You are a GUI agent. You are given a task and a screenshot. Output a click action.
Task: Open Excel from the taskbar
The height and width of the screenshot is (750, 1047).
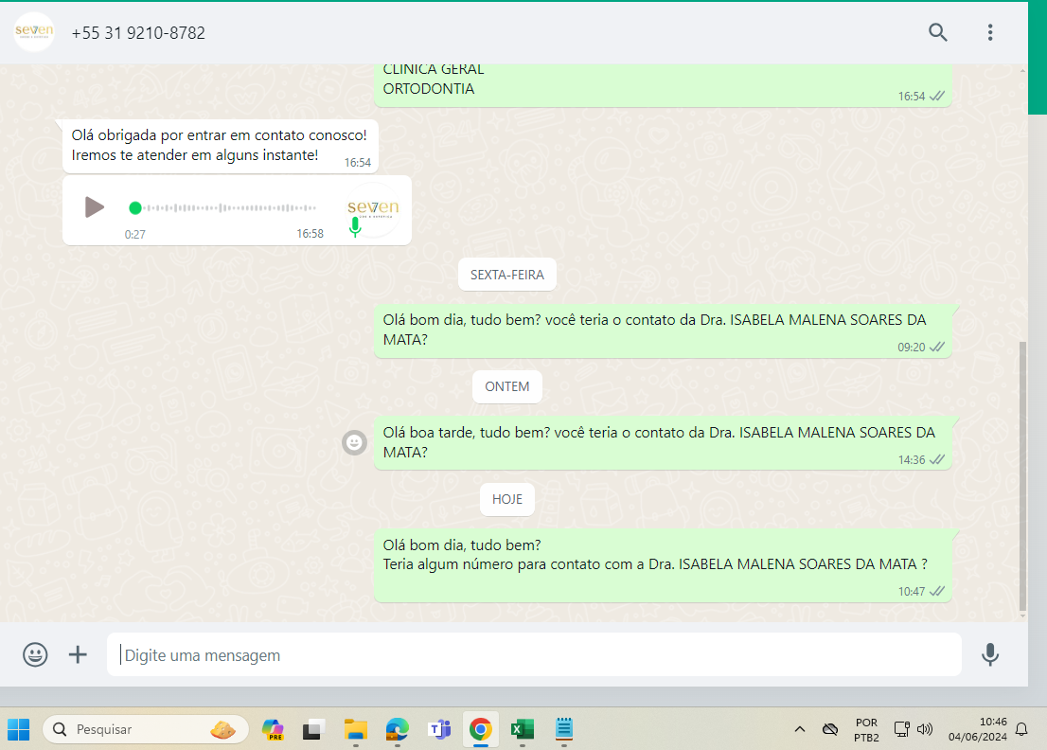pyautogui.click(x=523, y=729)
